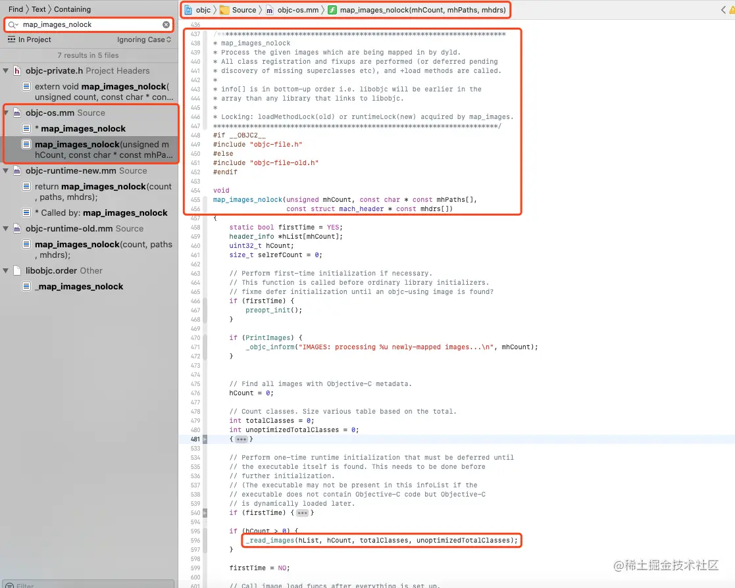Click fold ribbon marker at line 540
The height and width of the screenshot is (588, 735).
pyautogui.click(x=205, y=513)
